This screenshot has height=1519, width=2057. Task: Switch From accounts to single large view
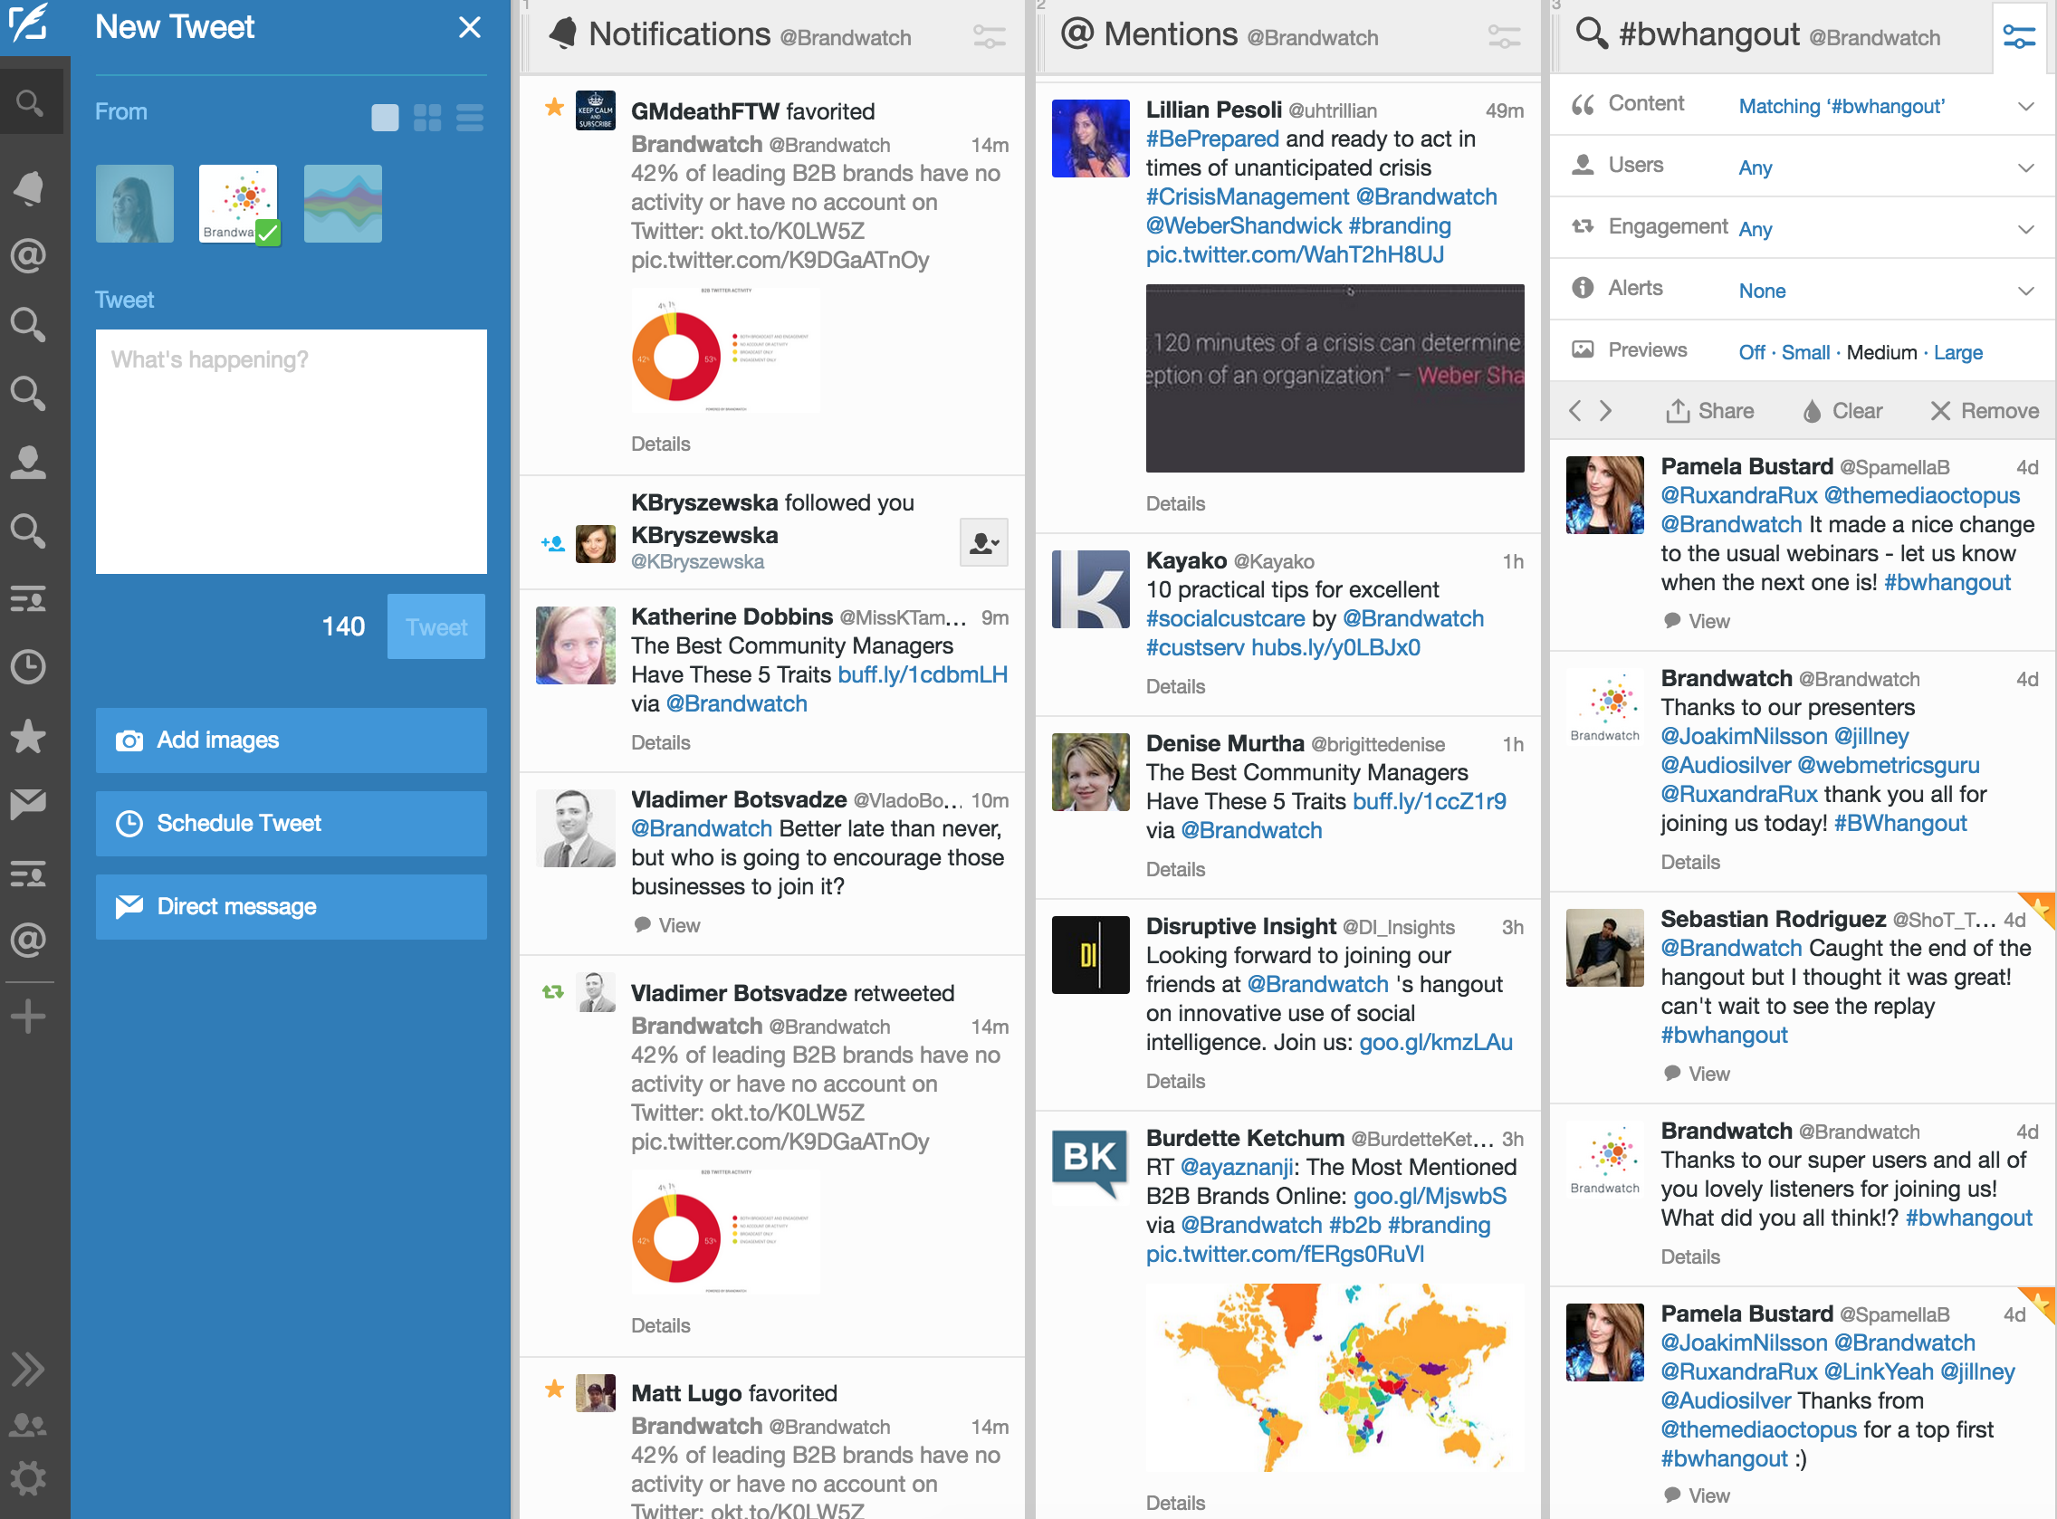tap(386, 118)
